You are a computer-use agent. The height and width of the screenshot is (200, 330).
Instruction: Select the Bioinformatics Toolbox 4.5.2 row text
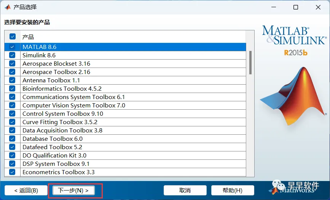point(62,88)
